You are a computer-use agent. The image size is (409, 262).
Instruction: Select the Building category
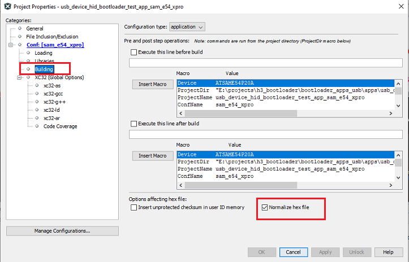(x=44, y=69)
